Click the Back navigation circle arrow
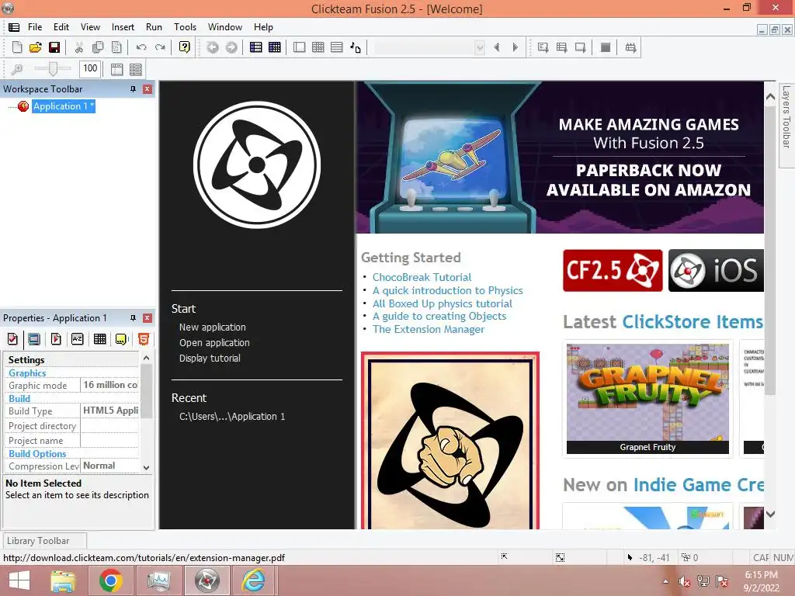This screenshot has height=596, width=795. (213, 47)
